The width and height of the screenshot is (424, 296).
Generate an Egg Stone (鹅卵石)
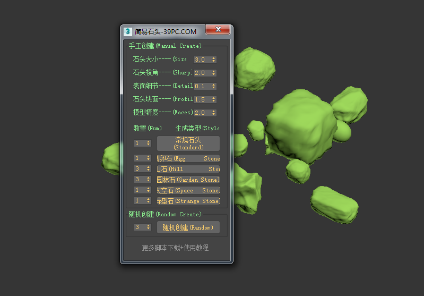[x=188, y=158]
